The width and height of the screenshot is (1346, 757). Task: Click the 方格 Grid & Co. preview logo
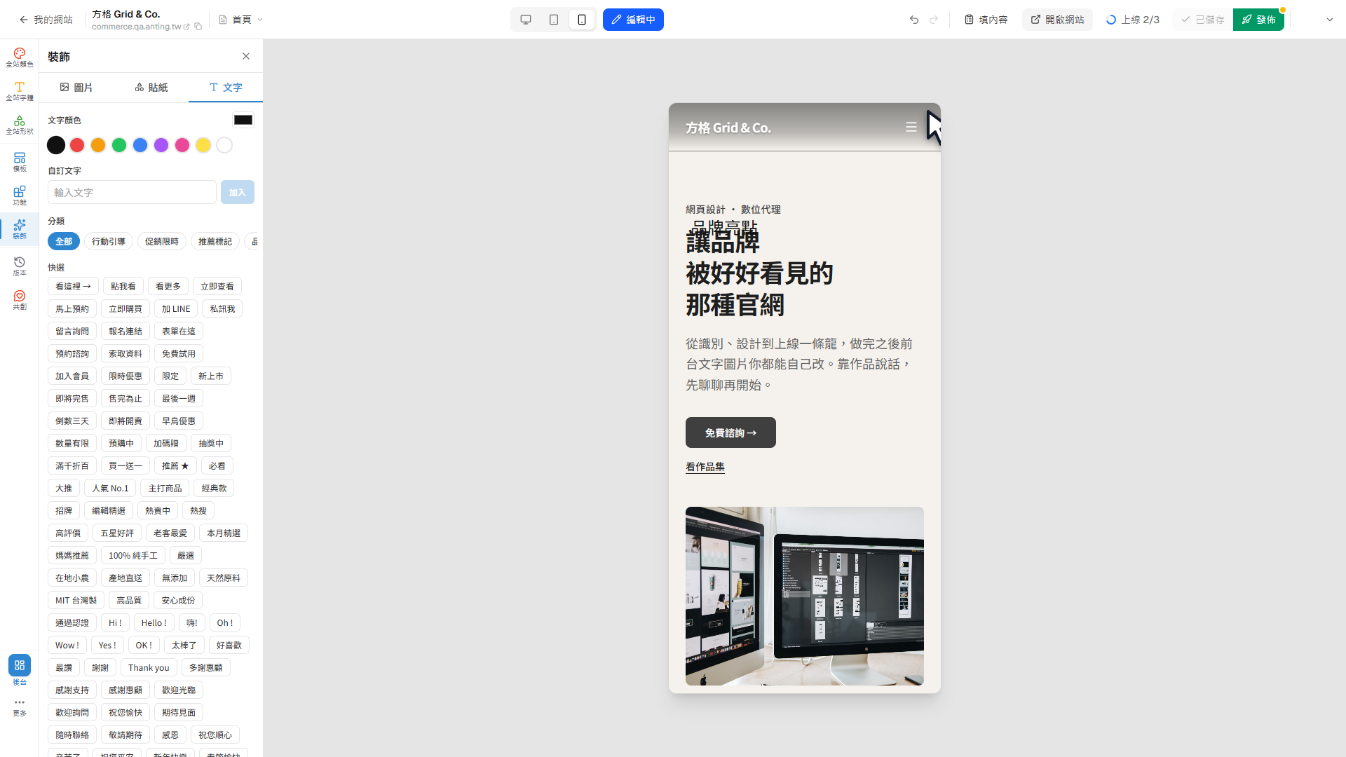coord(728,128)
